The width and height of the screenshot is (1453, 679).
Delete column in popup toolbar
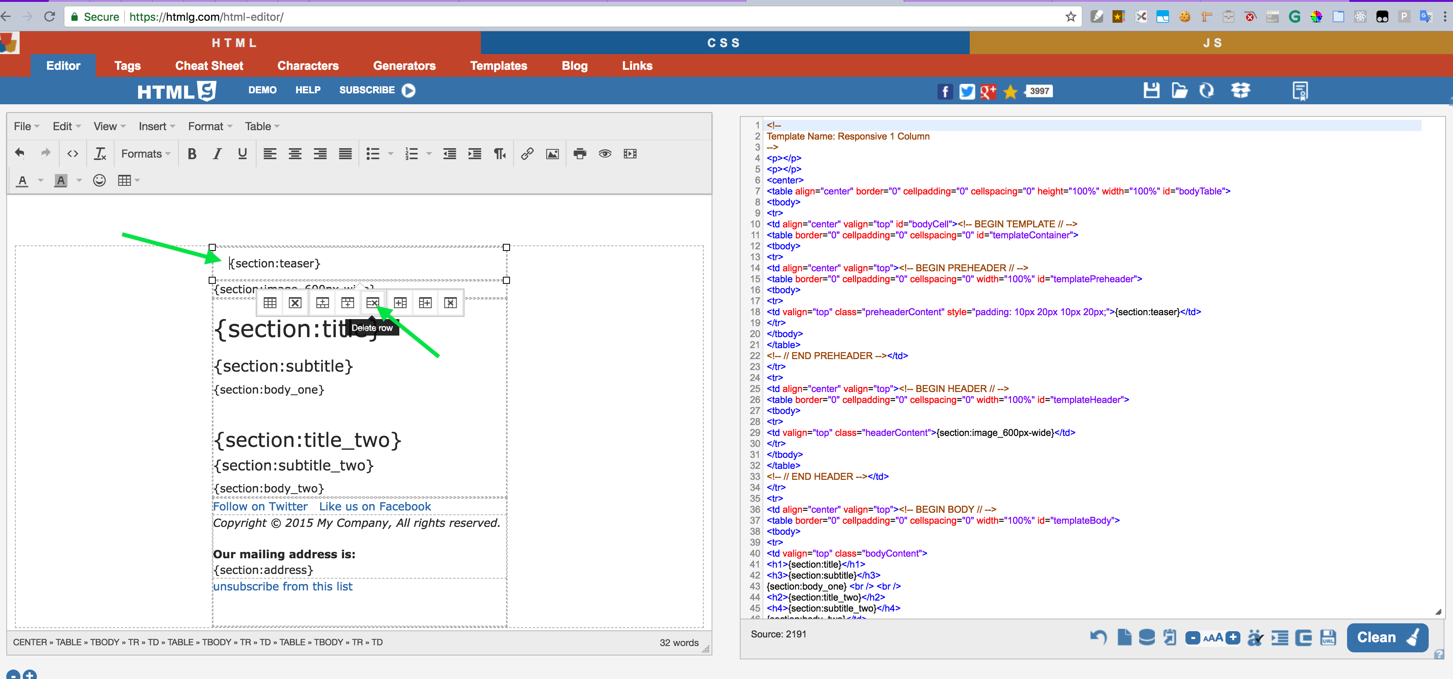pyautogui.click(x=451, y=303)
